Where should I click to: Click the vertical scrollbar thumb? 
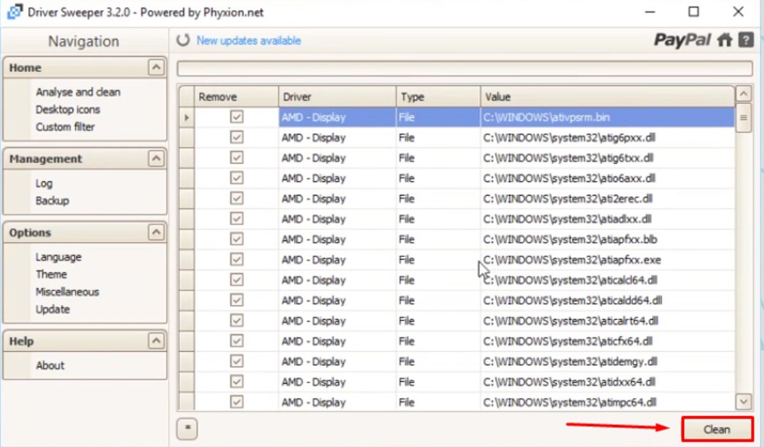tap(744, 118)
